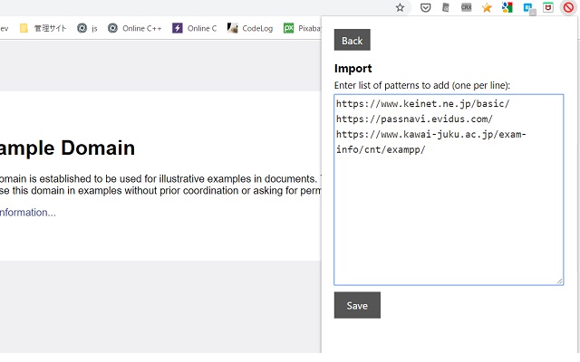Viewport: 580px width, 362px height.
Task: Open the McAfee shield extension icon
Action: pyautogui.click(x=548, y=7)
